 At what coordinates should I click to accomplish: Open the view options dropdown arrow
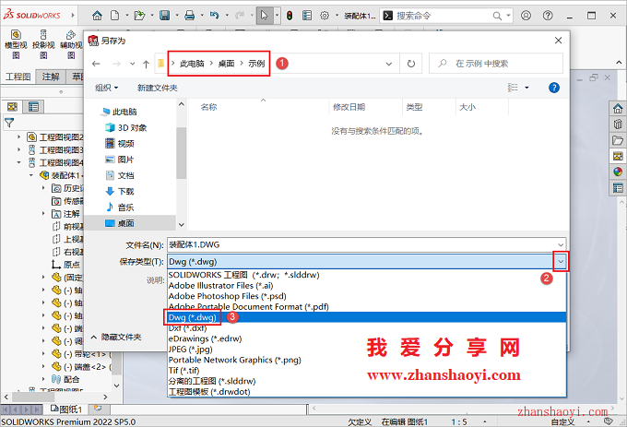click(526, 88)
